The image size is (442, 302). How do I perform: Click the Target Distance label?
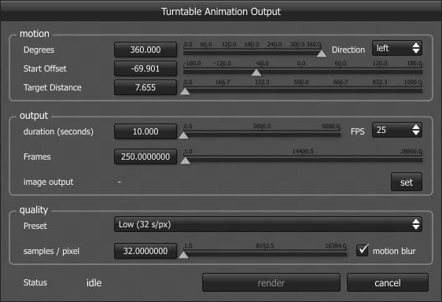tap(53, 88)
